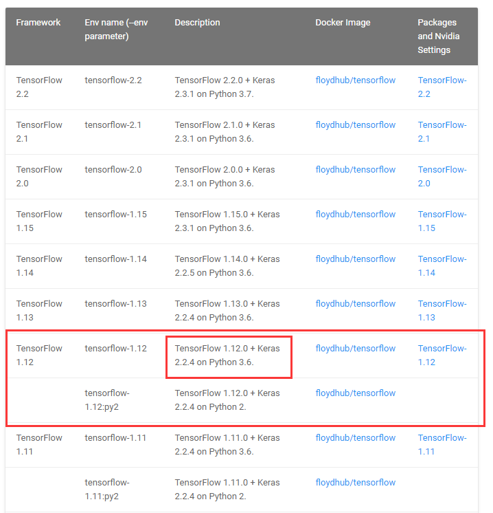Screen dimensions: 493x513
Task: Open floydhub/tensorflow link in tensorflow-1.11:py2 row
Action: [356, 483]
